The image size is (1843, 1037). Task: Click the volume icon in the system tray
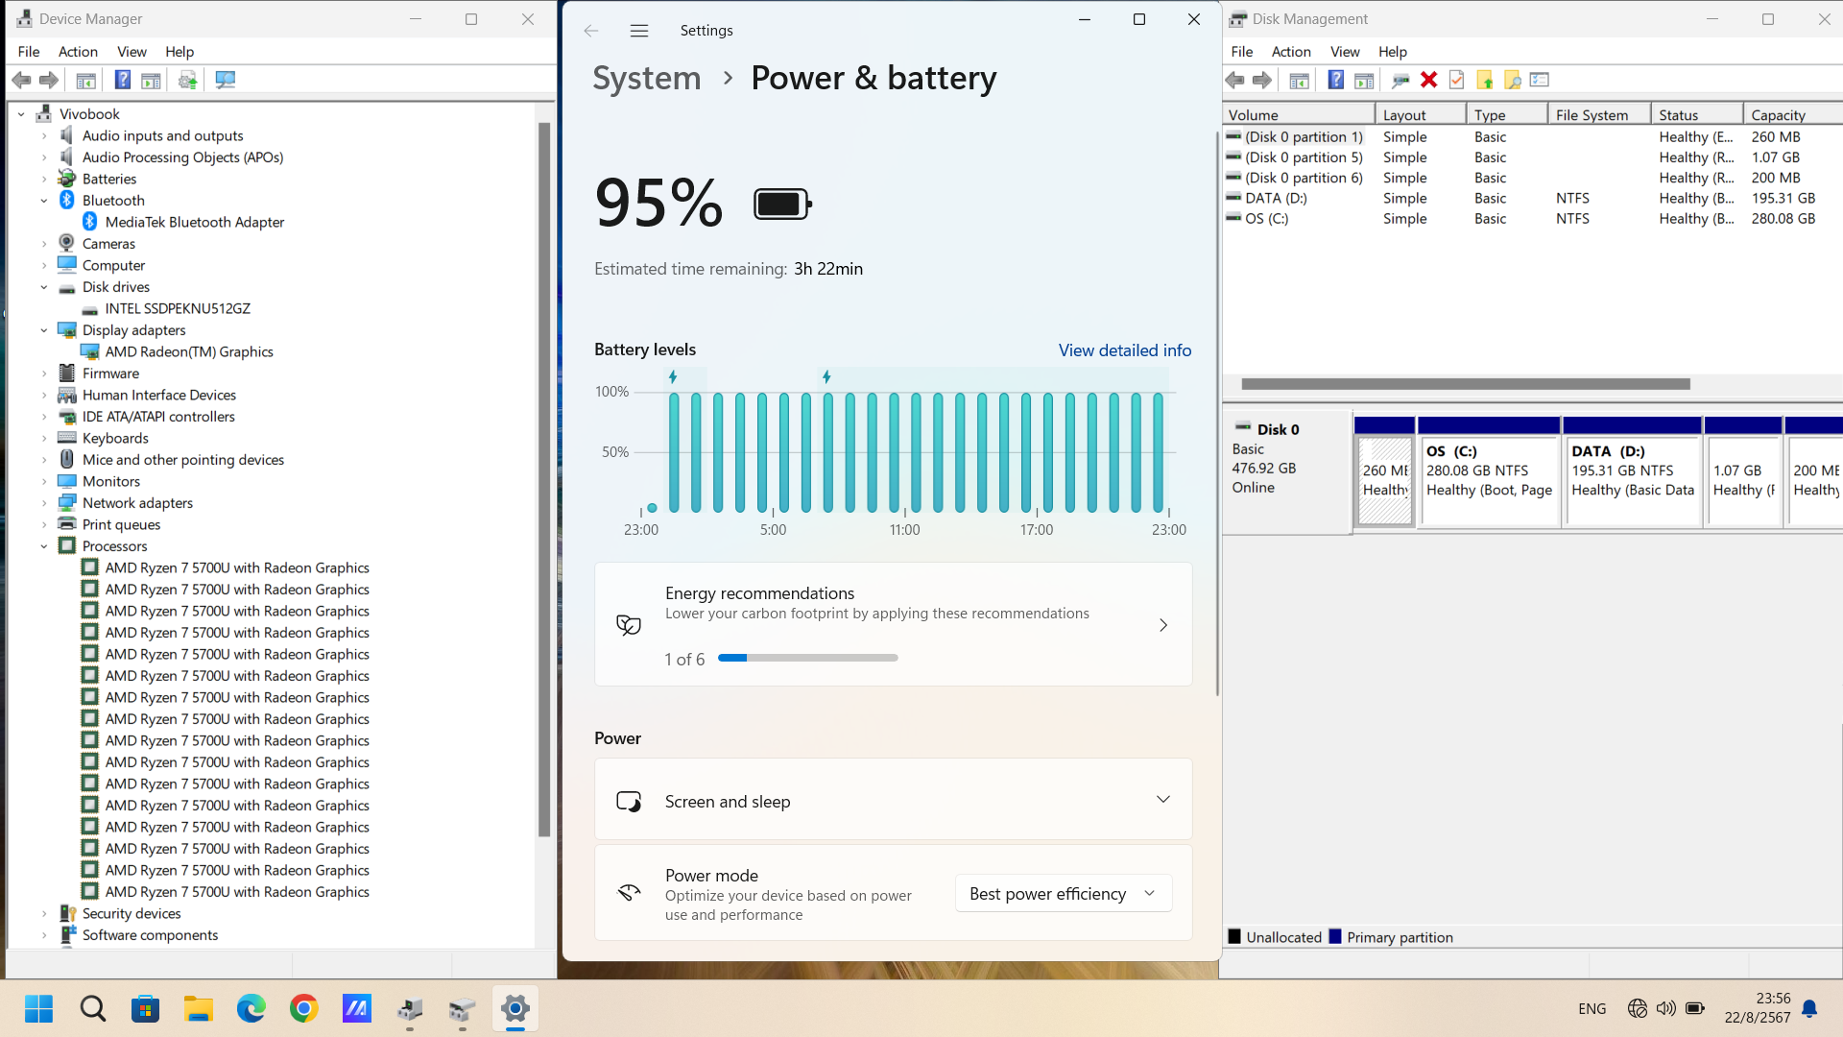[1665, 1008]
